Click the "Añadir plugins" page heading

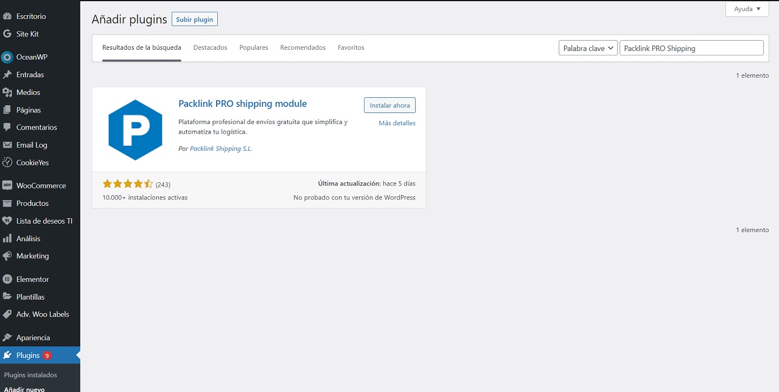[x=130, y=19]
